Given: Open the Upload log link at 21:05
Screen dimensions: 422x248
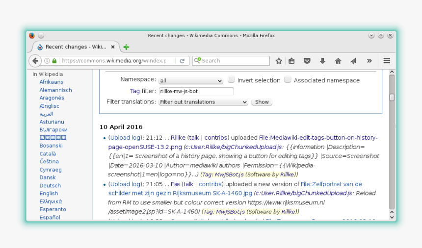Looking at the screenshot, I should pos(126,184).
